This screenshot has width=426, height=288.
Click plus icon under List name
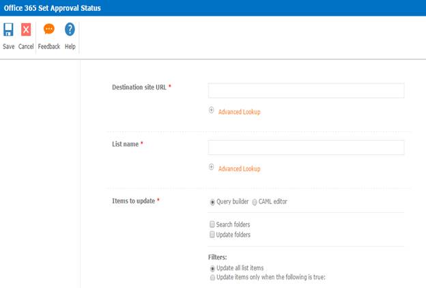click(212, 167)
